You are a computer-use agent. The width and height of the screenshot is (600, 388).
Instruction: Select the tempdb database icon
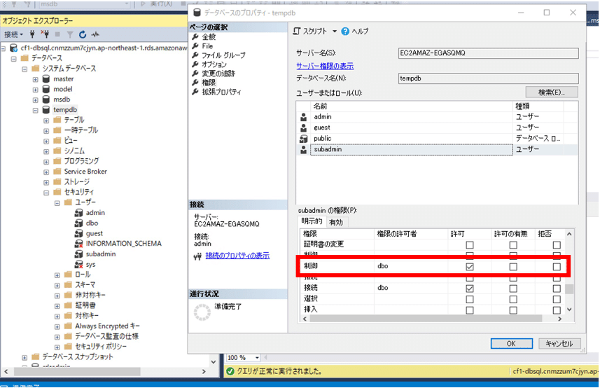46,109
